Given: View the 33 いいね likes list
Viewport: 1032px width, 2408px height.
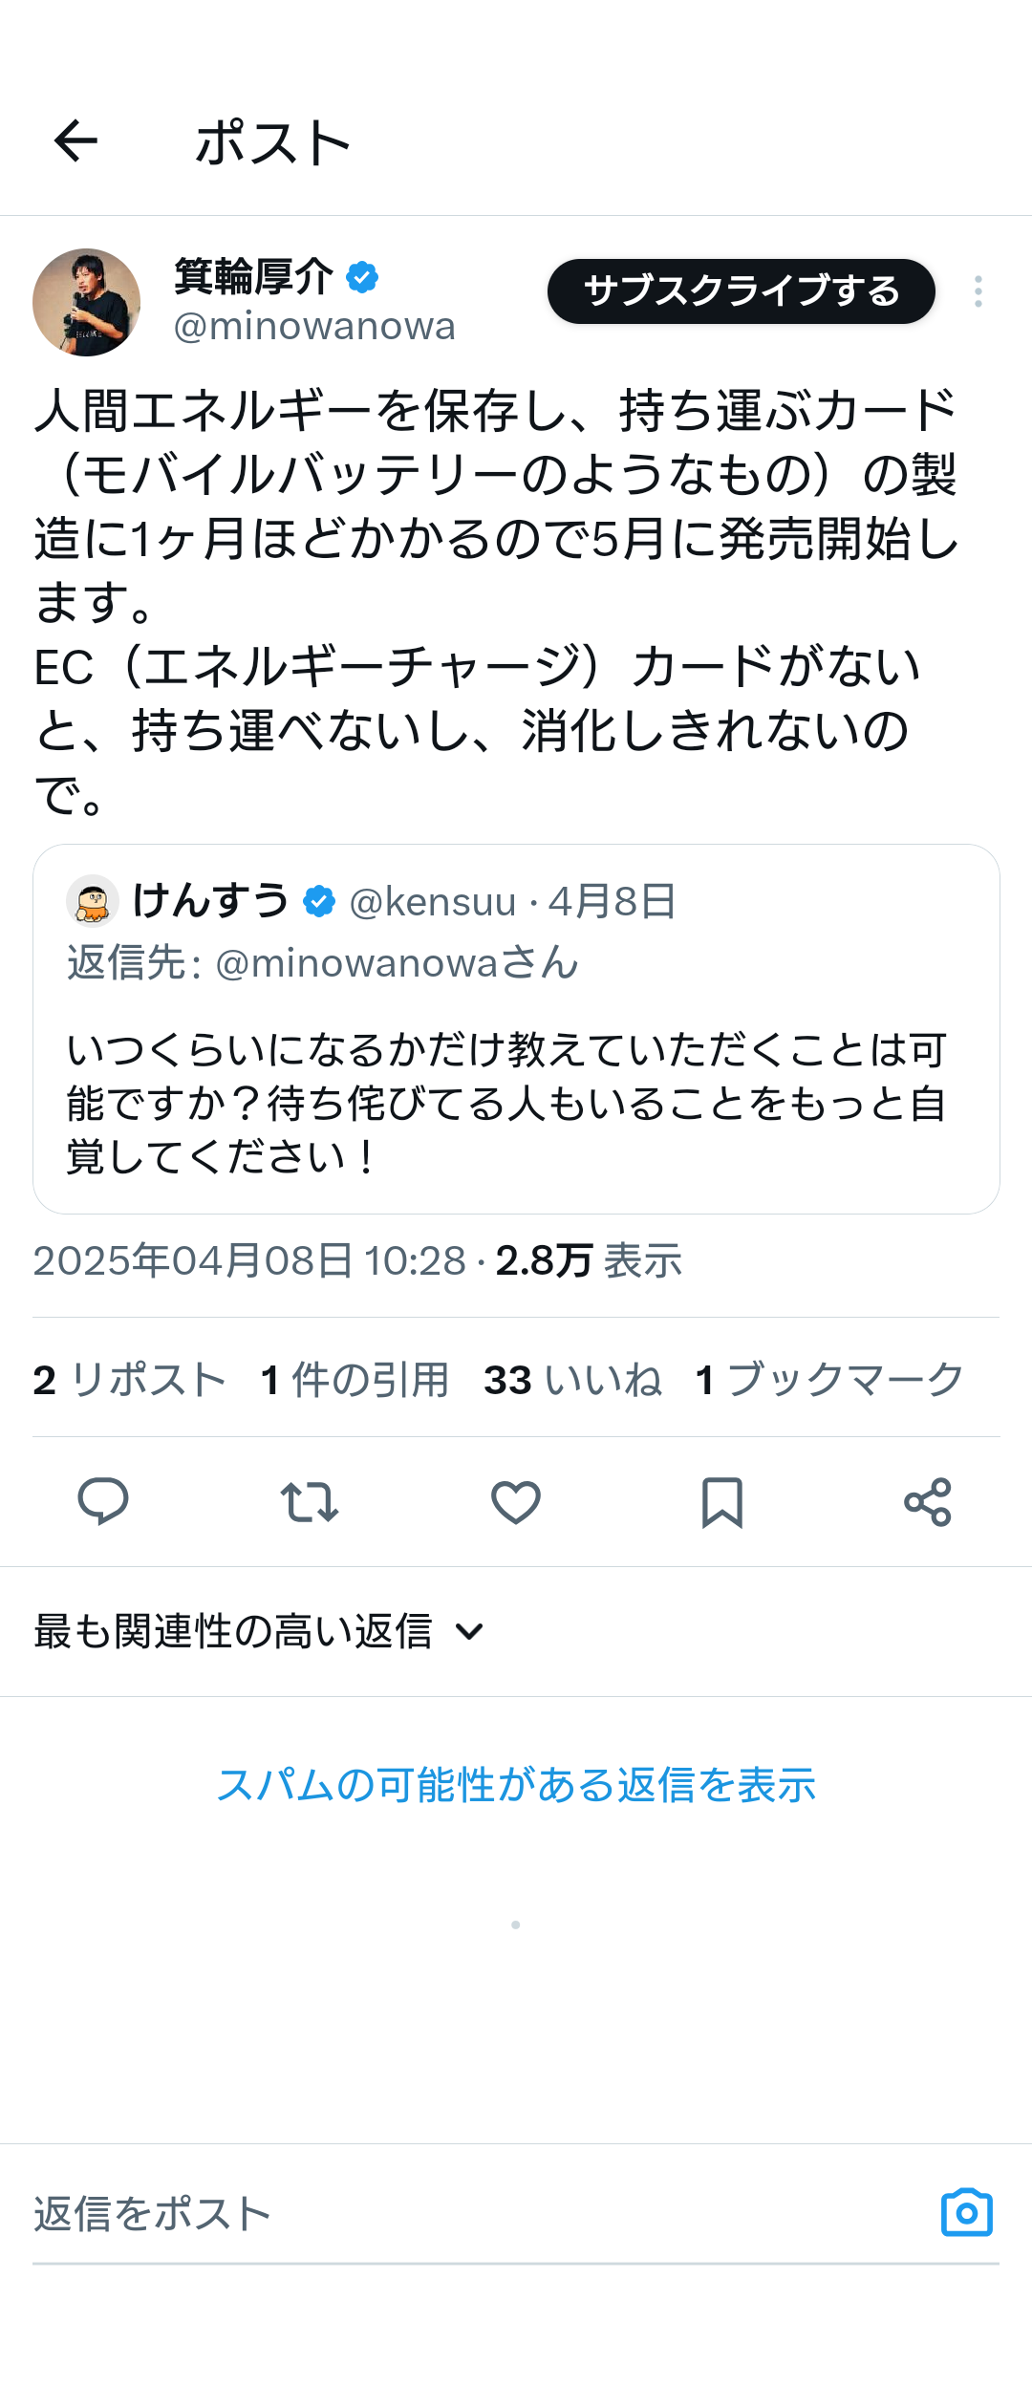Looking at the screenshot, I should (573, 1380).
